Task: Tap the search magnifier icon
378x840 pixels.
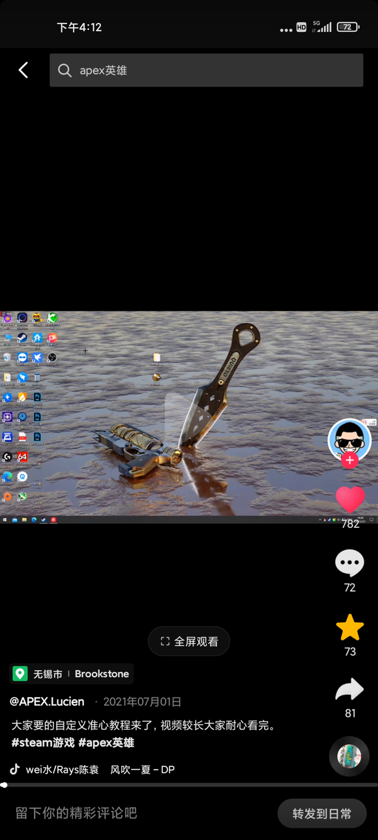Action: (x=65, y=70)
